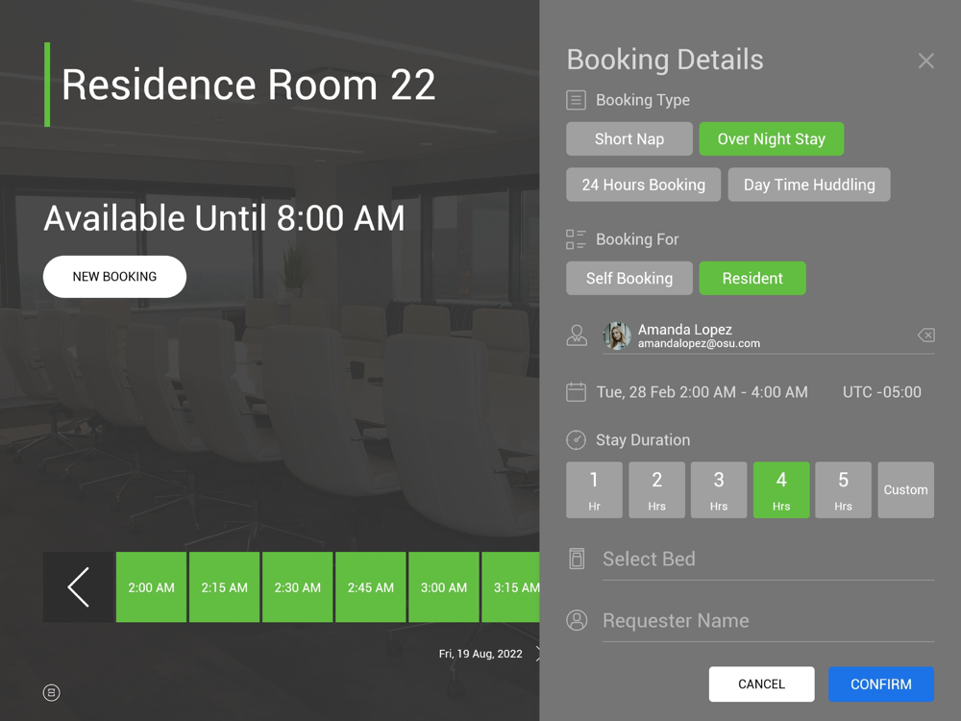Set stay duration to 4 Hrs

[x=780, y=490]
